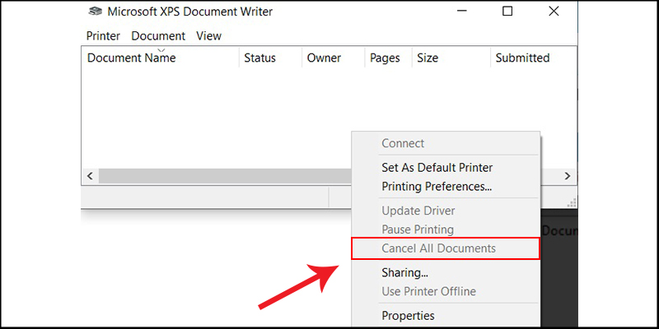This screenshot has width=659, height=329.
Task: Maximize the XPS Document Writer window
Action: 507,12
